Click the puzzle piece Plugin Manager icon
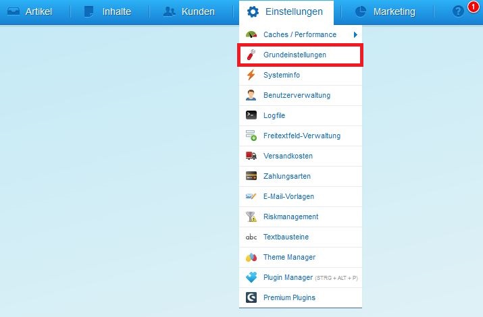Viewport: 483px width, 317px height. pyautogui.click(x=251, y=277)
